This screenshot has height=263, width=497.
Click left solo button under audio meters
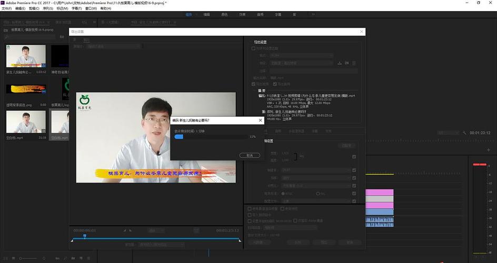[x=476, y=256]
